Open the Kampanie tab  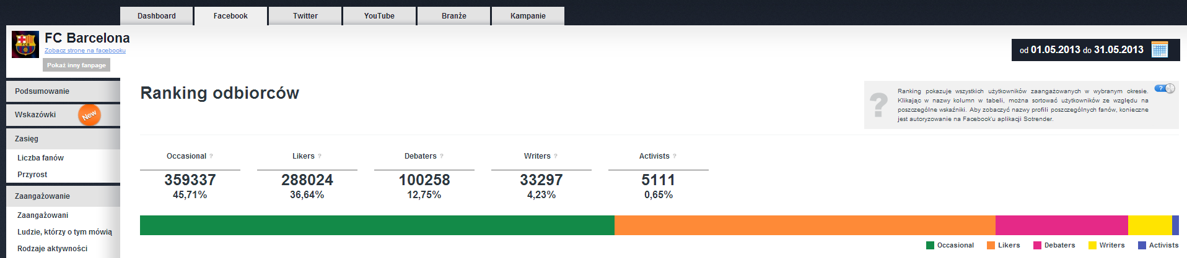pos(528,16)
